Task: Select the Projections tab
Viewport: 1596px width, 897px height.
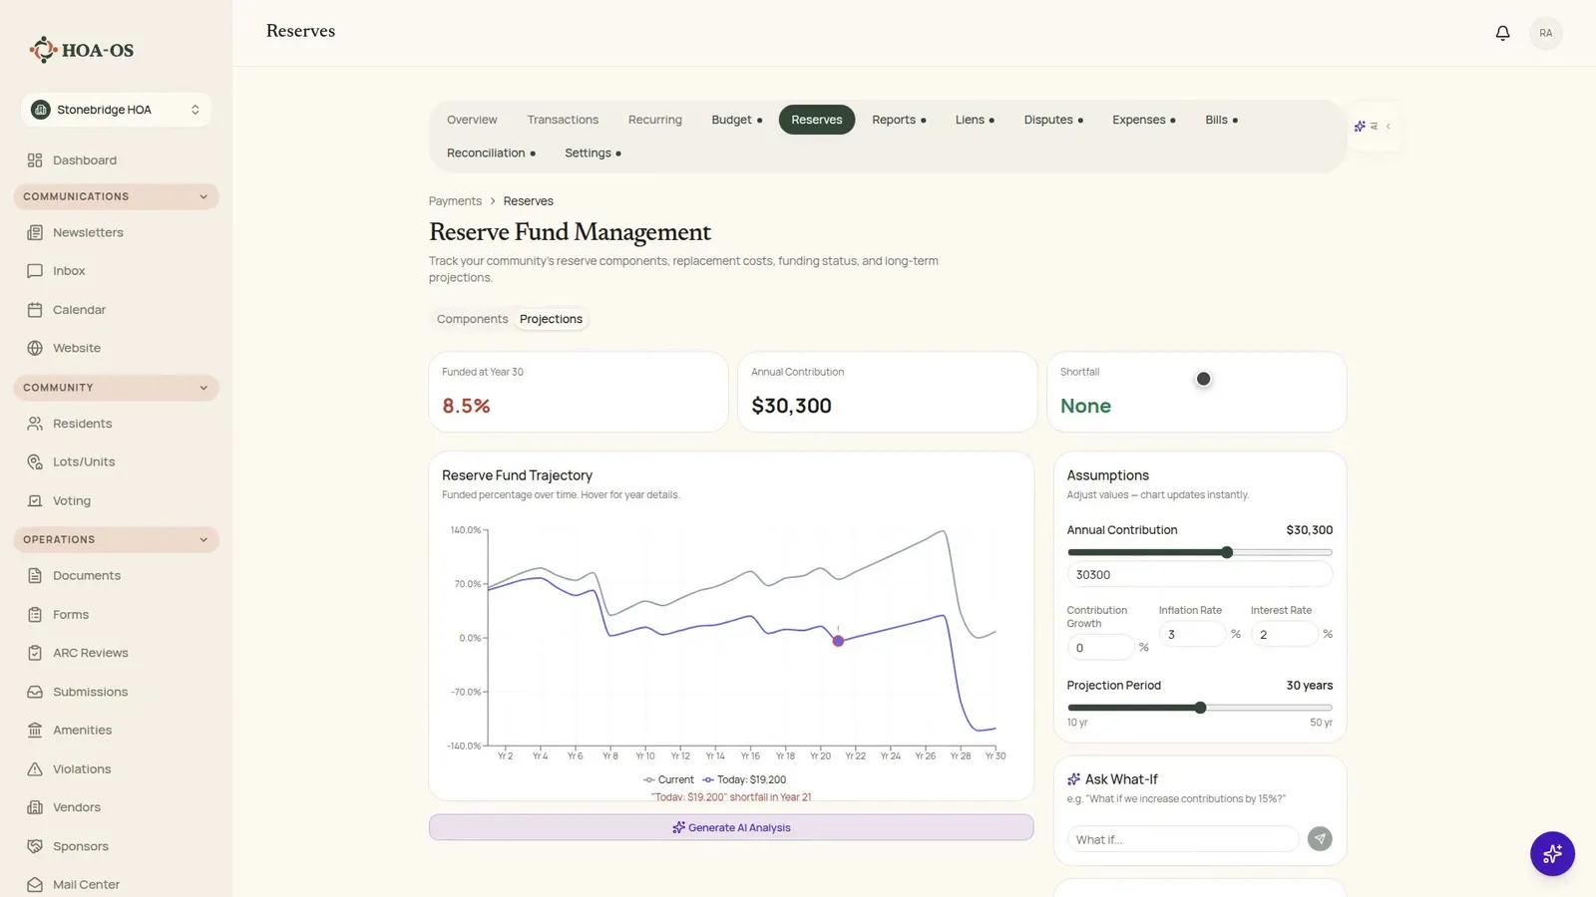Action: pyautogui.click(x=551, y=319)
